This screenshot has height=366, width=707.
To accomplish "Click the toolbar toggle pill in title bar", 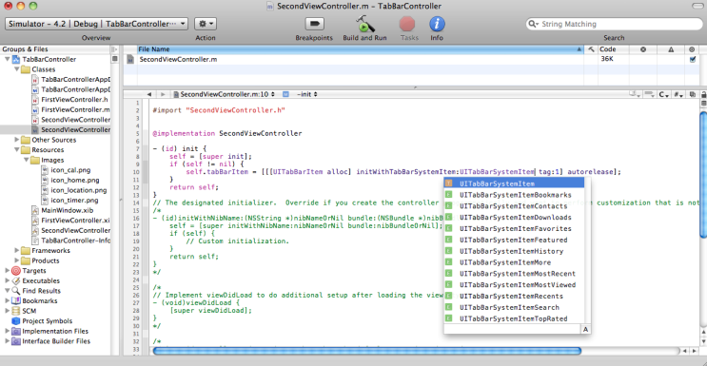I will pos(698,6).
